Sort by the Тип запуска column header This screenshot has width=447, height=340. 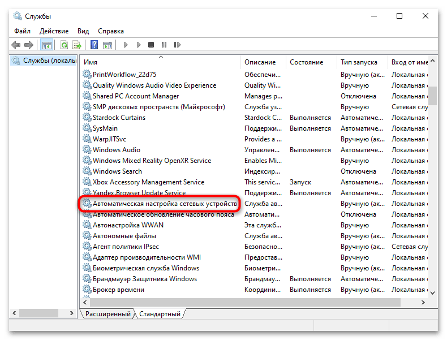pyautogui.click(x=362, y=62)
